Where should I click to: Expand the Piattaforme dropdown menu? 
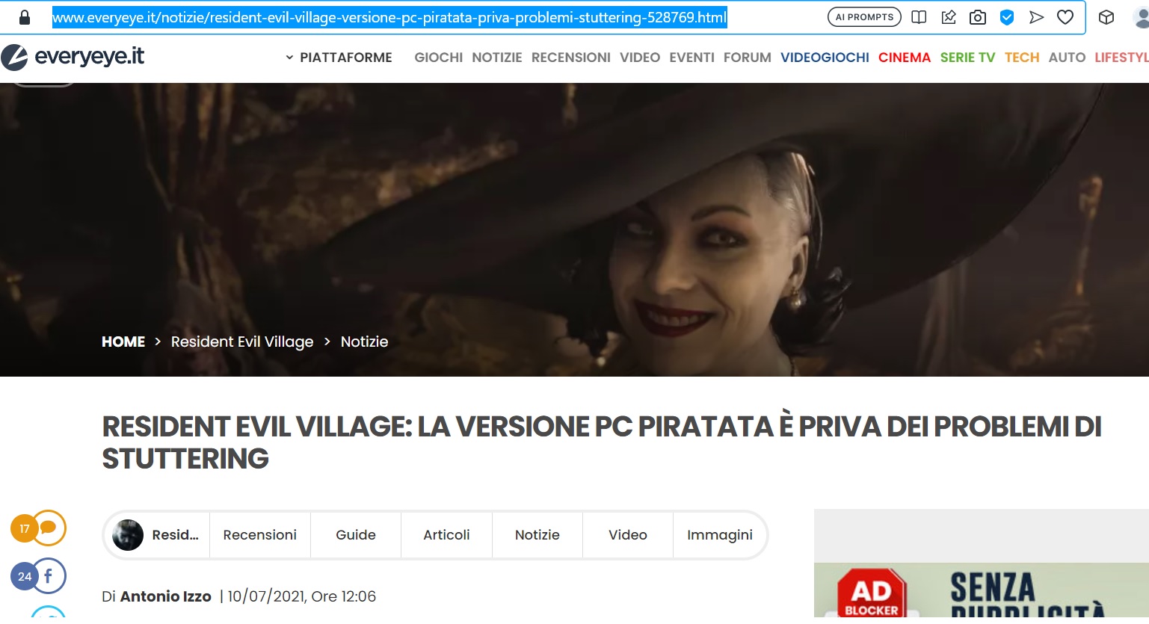coord(339,58)
